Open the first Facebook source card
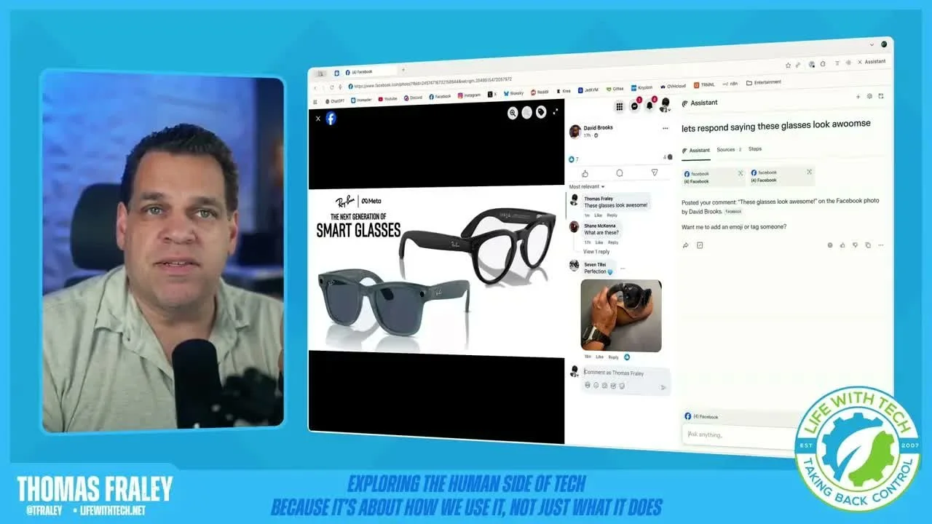The height and width of the screenshot is (524, 932). pyautogui.click(x=714, y=177)
